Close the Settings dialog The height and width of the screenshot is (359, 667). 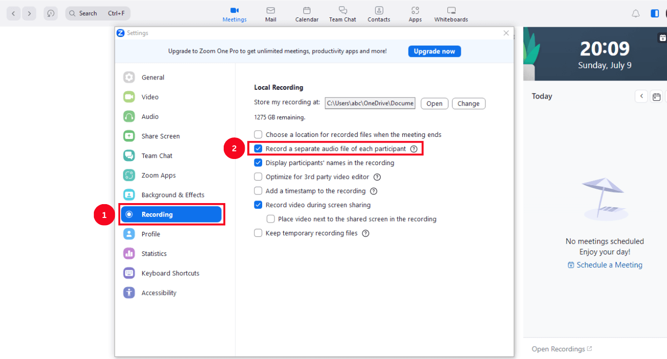pyautogui.click(x=506, y=33)
